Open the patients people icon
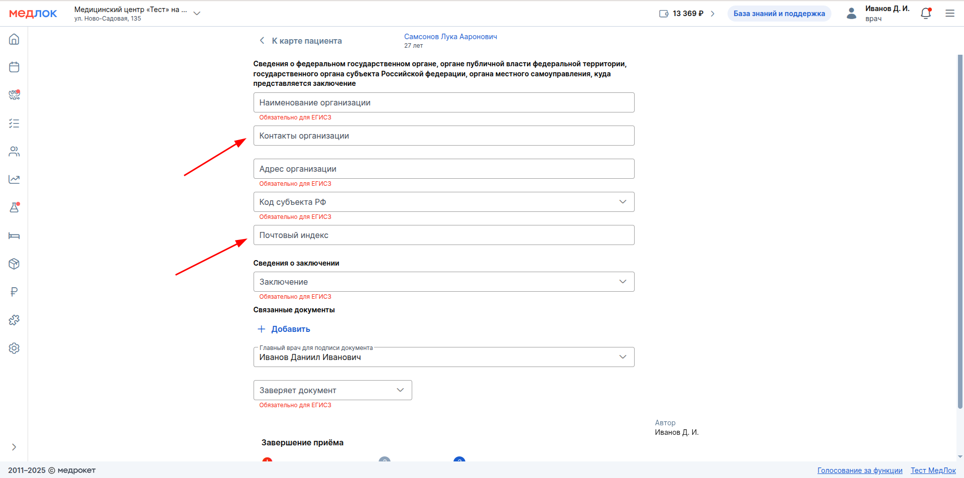The height and width of the screenshot is (478, 964). (x=14, y=152)
